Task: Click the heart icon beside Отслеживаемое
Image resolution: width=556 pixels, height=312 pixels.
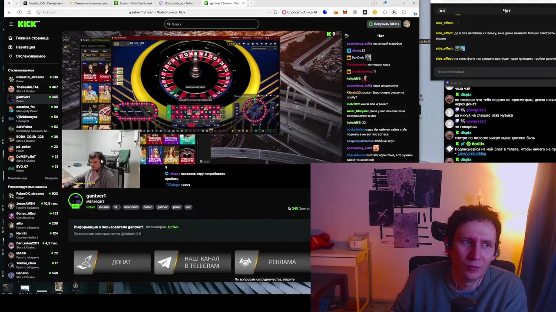Action: [x=10, y=56]
